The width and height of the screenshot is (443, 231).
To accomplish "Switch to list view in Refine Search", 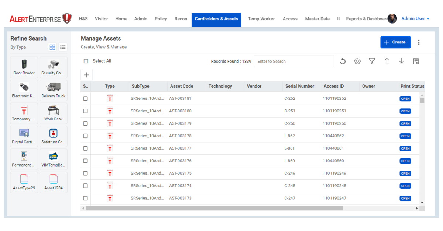I will (63, 47).
